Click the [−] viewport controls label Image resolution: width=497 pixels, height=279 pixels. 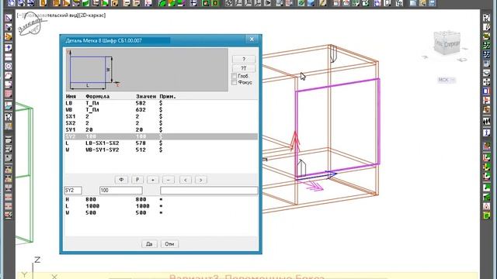(x=20, y=15)
